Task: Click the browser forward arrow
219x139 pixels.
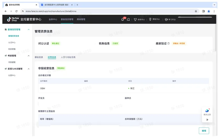Action: [x=11, y=11]
